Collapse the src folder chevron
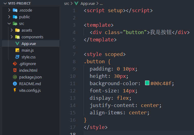Viewport: 194px width, 135px height. click(9, 23)
